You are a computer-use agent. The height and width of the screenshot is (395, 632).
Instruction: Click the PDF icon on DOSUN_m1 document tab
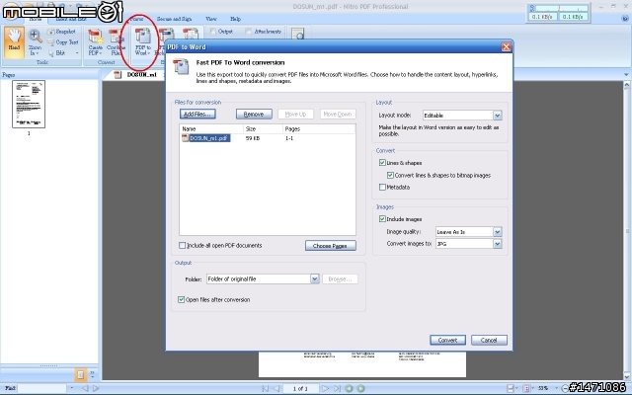point(118,75)
